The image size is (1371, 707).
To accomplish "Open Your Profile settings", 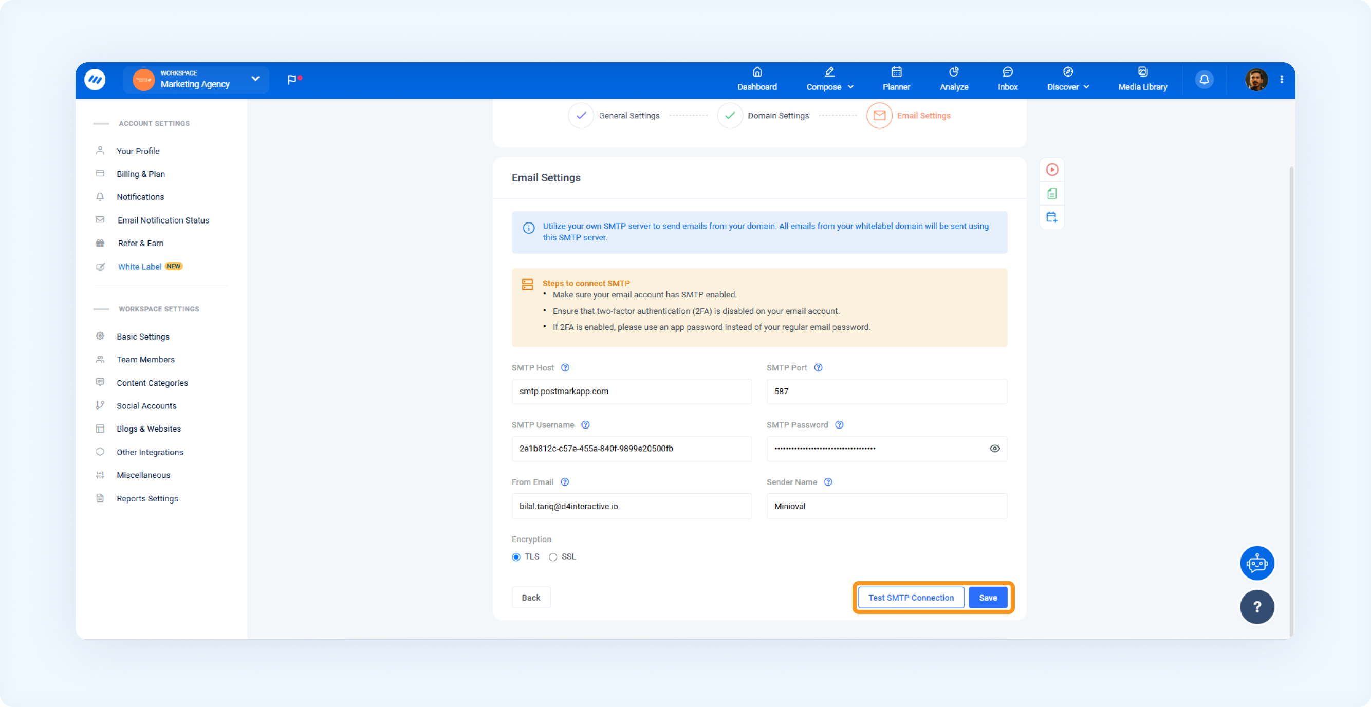I will point(138,151).
